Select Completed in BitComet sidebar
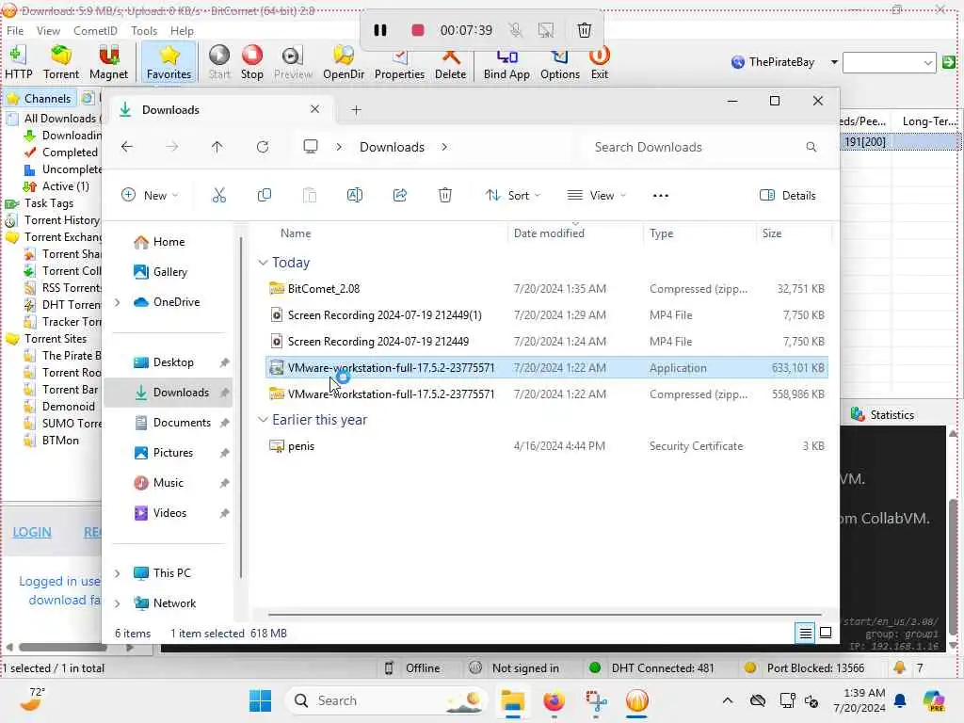Image resolution: width=964 pixels, height=723 pixels. 70,152
